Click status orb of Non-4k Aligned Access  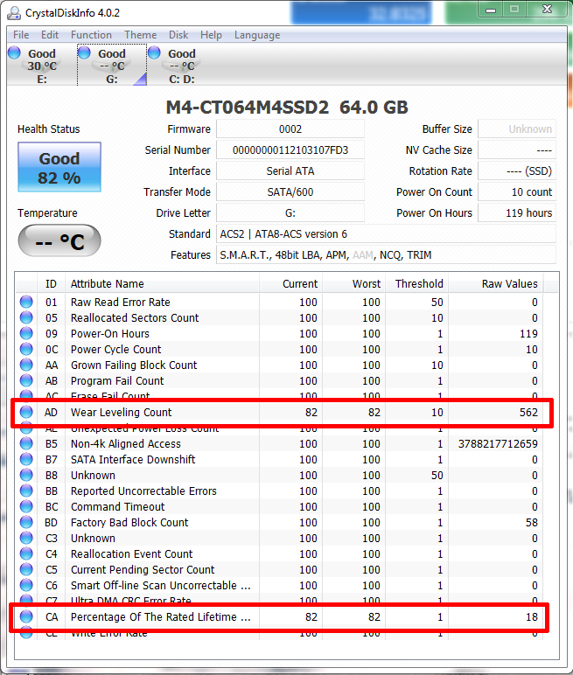point(26,443)
